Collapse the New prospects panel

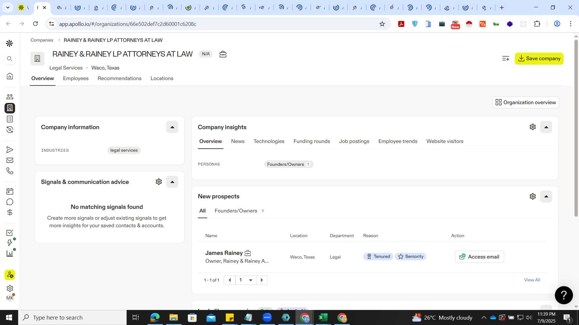pyautogui.click(x=546, y=197)
